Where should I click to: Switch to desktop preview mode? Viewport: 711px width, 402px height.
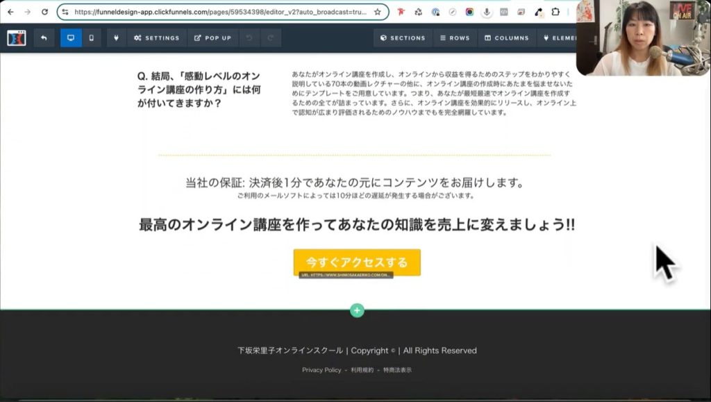(x=71, y=38)
